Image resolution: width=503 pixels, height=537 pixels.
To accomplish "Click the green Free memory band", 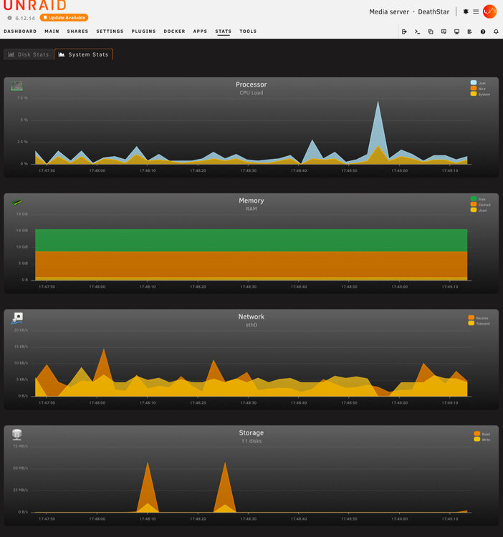I will tap(251, 240).
